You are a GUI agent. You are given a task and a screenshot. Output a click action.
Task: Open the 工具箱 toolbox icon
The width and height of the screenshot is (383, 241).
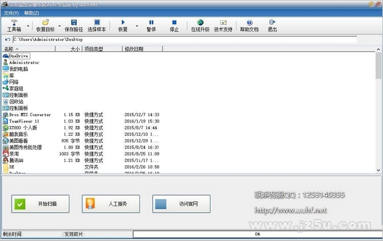coord(14,22)
